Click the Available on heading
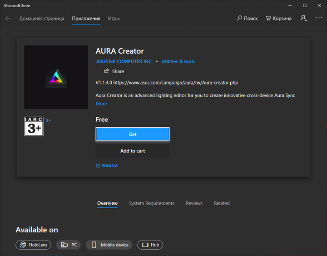Image resolution: width=327 pixels, height=256 pixels. [x=37, y=230]
